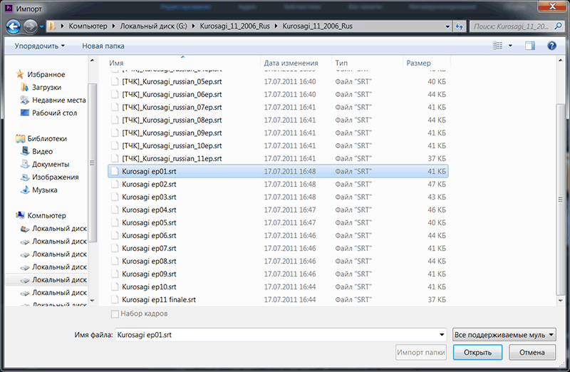
Task: Click the change view icon
Action: [x=497, y=46]
